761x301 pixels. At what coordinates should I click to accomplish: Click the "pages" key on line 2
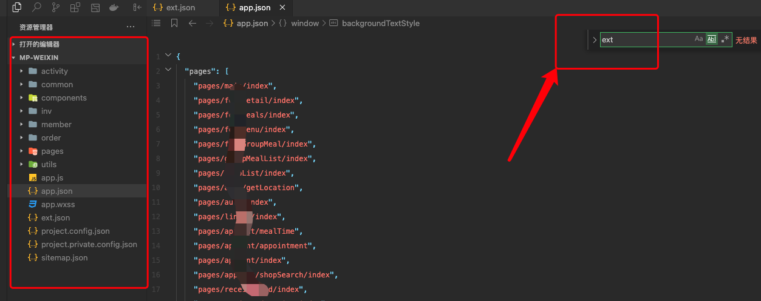(x=202, y=71)
